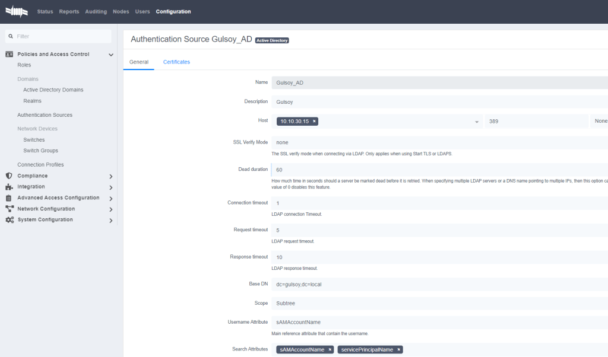Viewport: 608px width, 357px height.
Task: Click the Policies and Access Control icon
Action: click(9, 55)
